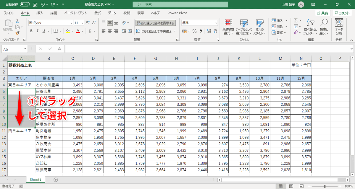Click the 検索 search box

coord(180,4)
